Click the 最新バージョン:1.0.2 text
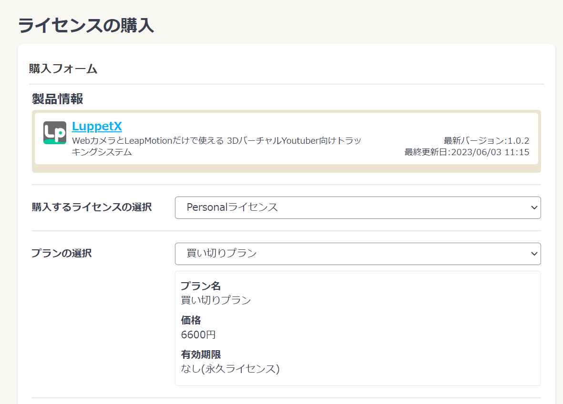This screenshot has height=404, width=563. [486, 141]
